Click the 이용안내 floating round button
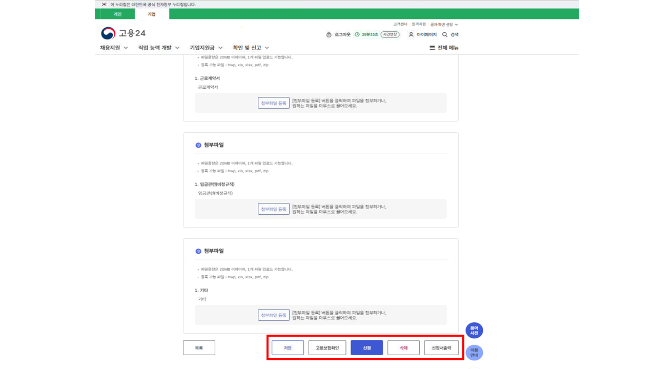Screen dimensions: 656x369 tap(474, 353)
